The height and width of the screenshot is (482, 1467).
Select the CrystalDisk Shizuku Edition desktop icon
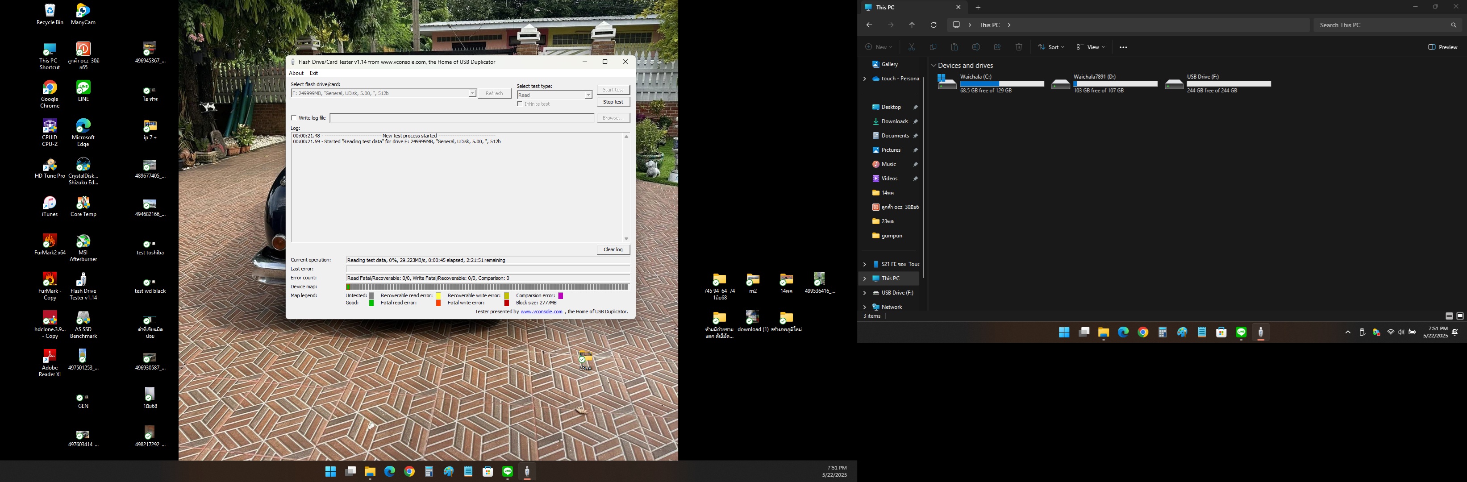(x=83, y=171)
